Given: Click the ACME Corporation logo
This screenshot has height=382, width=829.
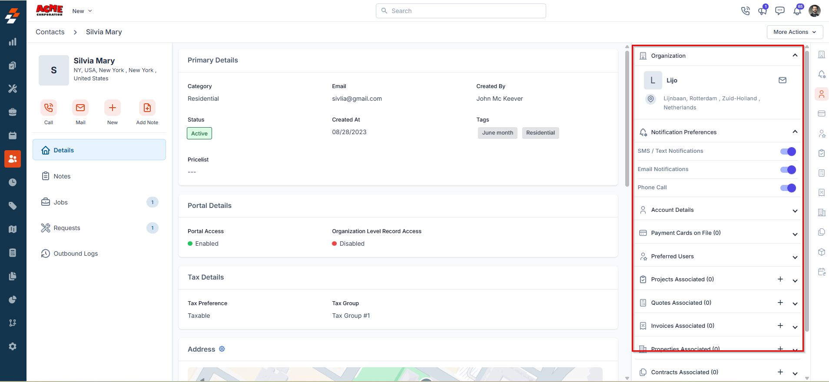Looking at the screenshot, I should pyautogui.click(x=50, y=10).
